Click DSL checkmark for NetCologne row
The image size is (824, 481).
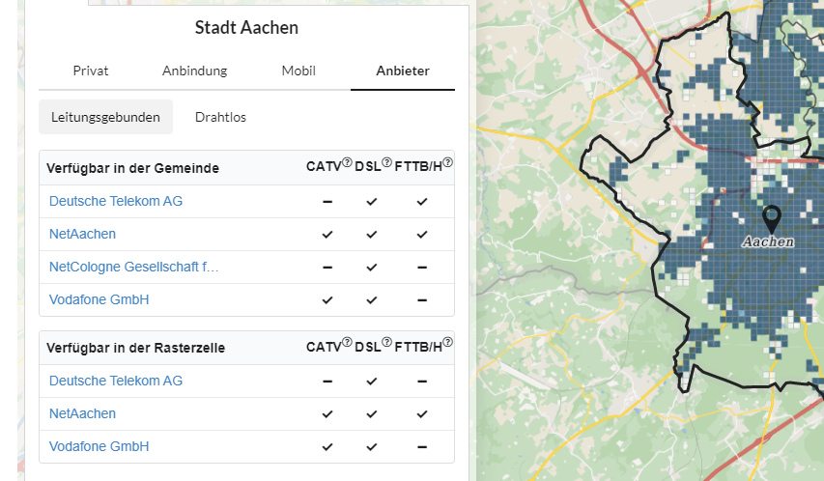pos(372,267)
